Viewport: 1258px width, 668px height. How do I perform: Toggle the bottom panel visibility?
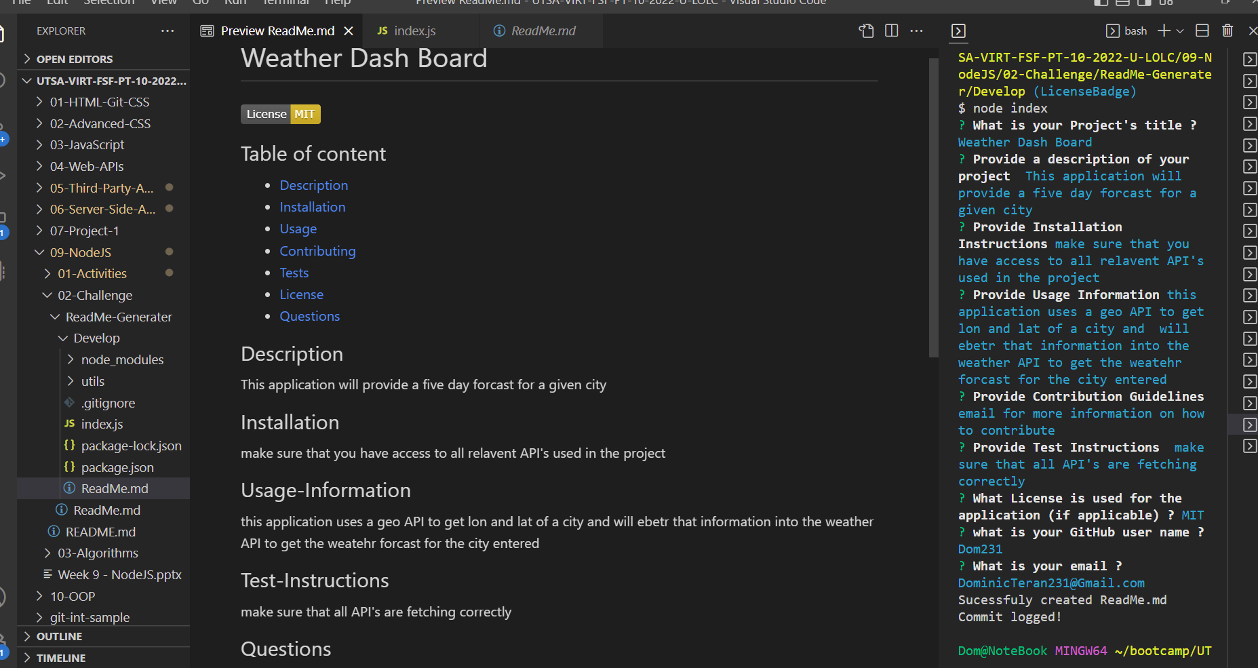[1122, 3]
